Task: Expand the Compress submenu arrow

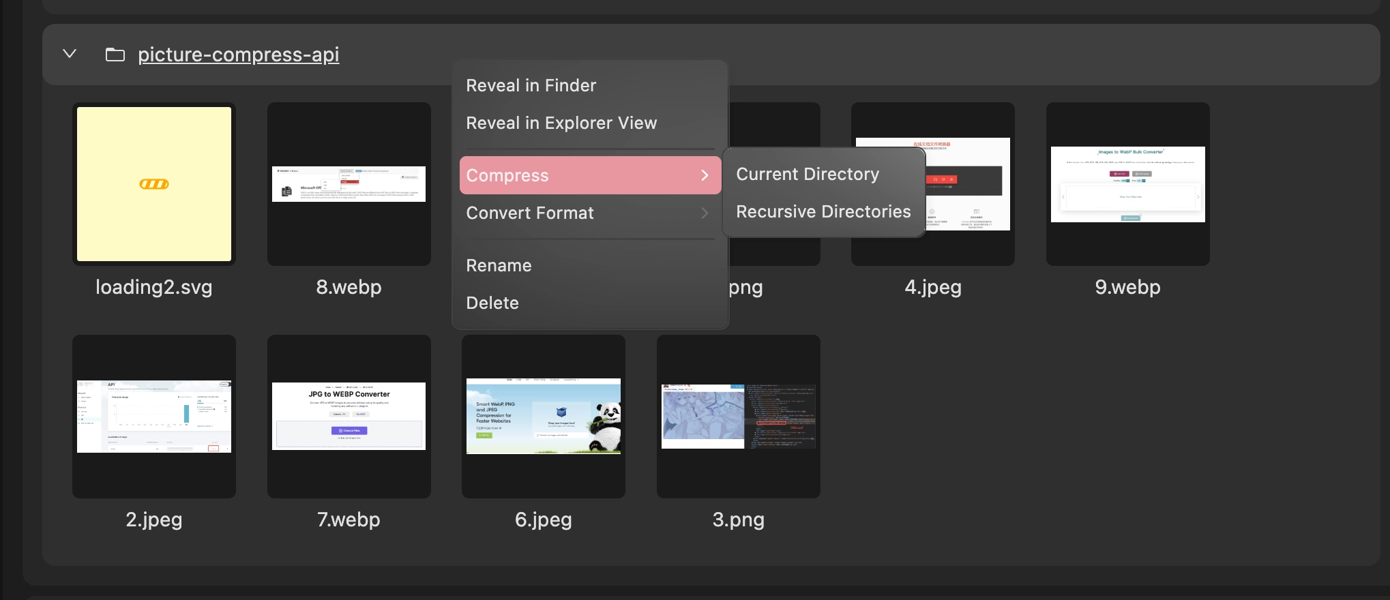Action: pos(705,176)
